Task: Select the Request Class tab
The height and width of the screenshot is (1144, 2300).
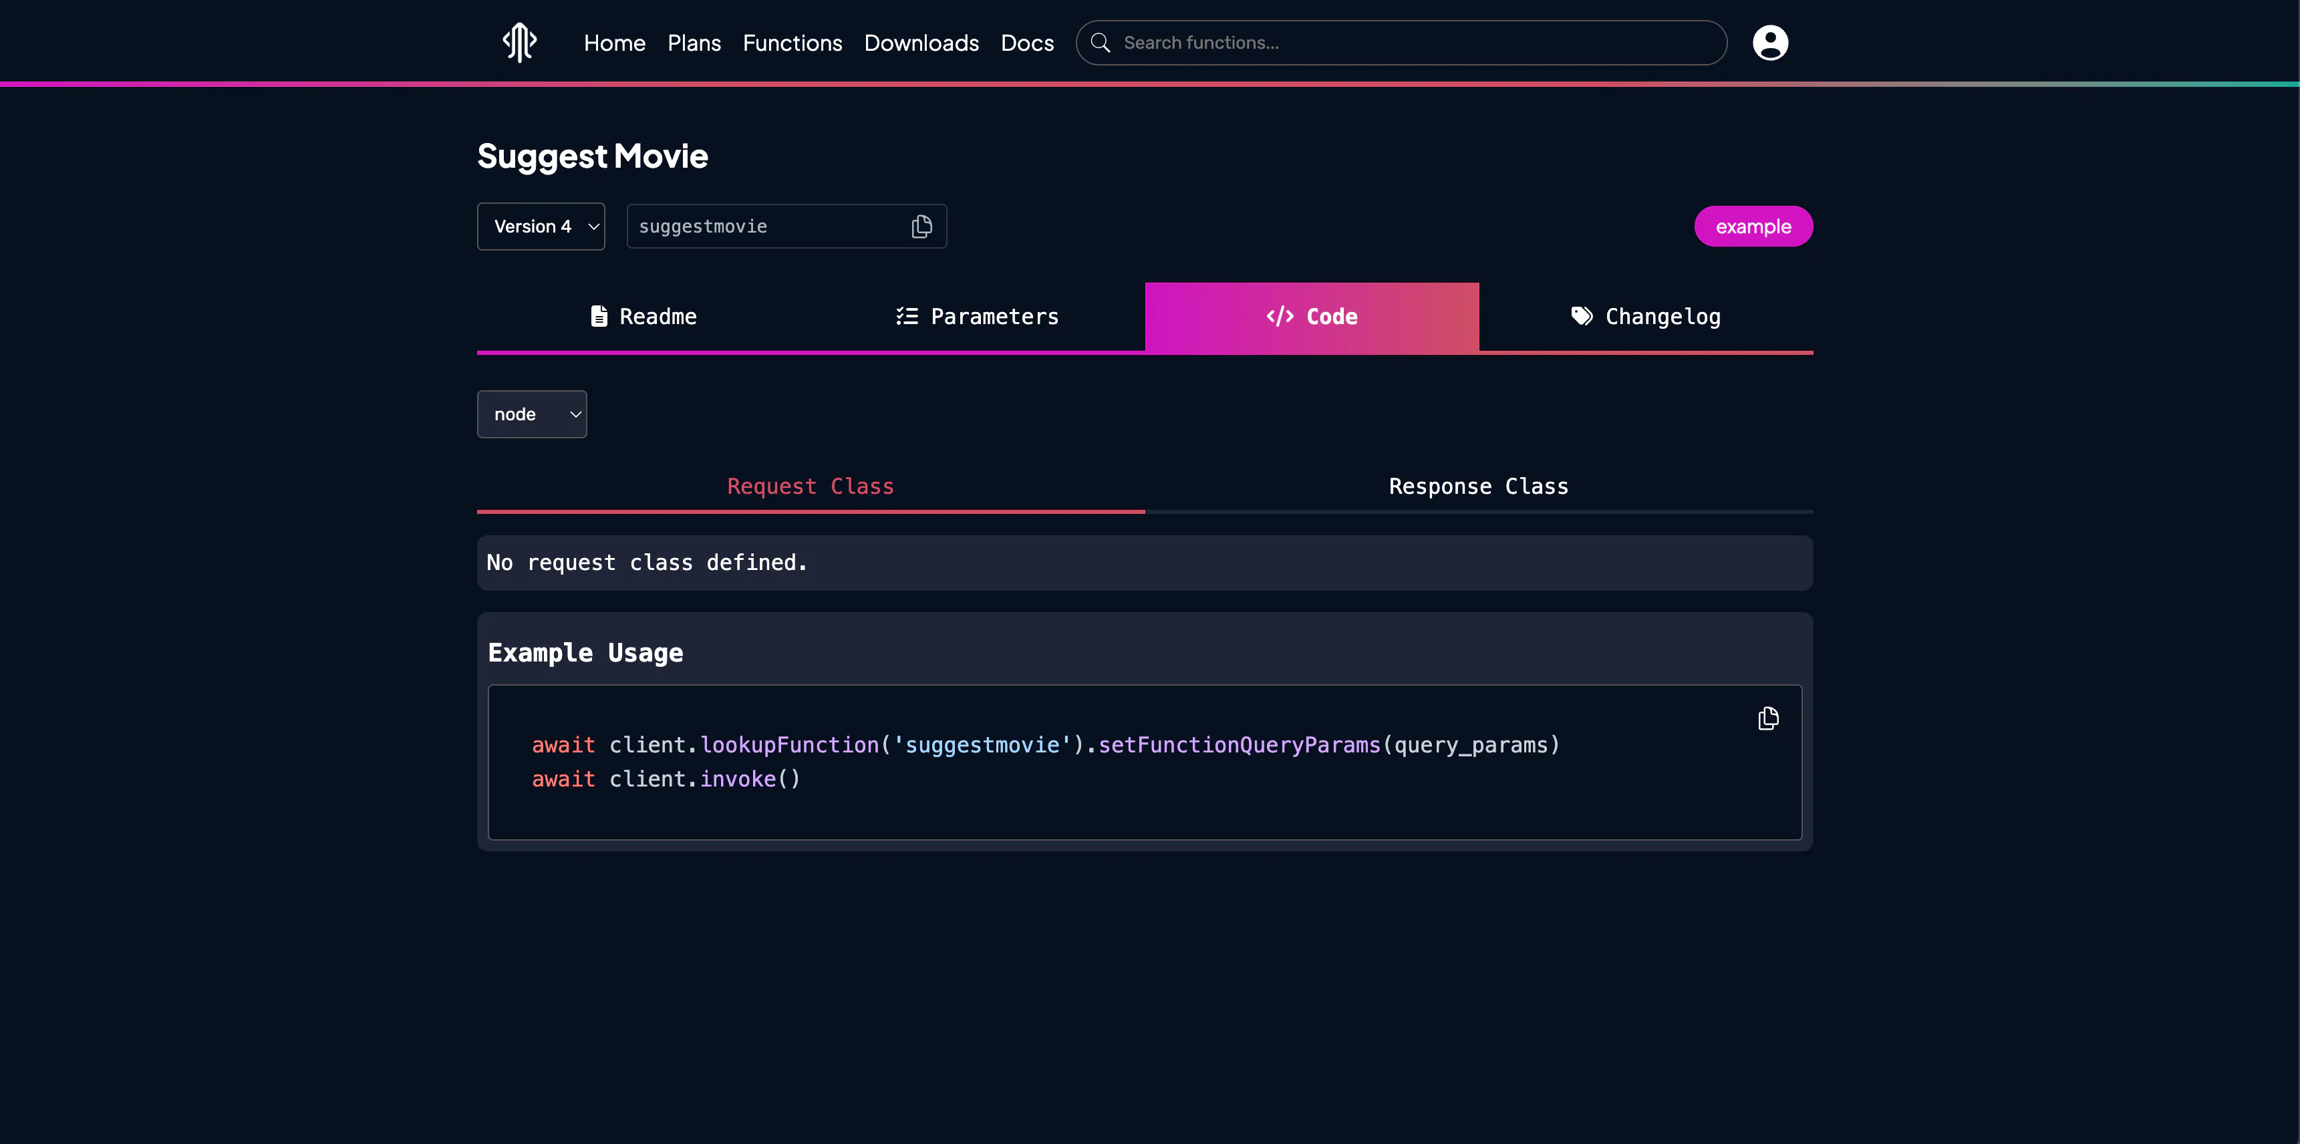Action: coord(811,486)
